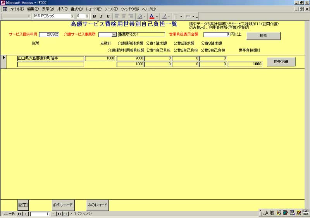310x218 pixels.
Task: Click the IME properties icon
Action: pos(292,213)
